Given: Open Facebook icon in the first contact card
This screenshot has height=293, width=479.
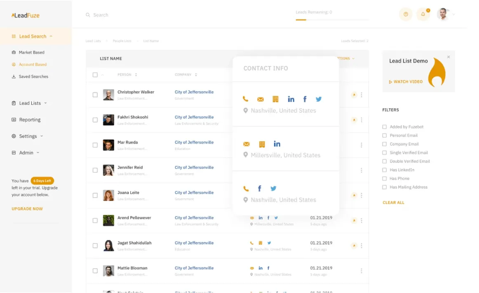Looking at the screenshot, I should coord(305,99).
